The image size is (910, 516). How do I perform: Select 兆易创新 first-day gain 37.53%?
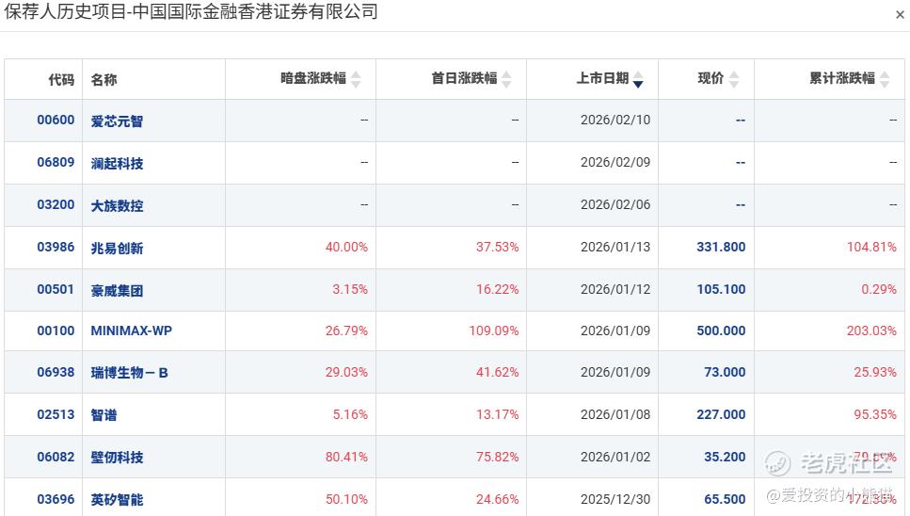[x=498, y=248]
